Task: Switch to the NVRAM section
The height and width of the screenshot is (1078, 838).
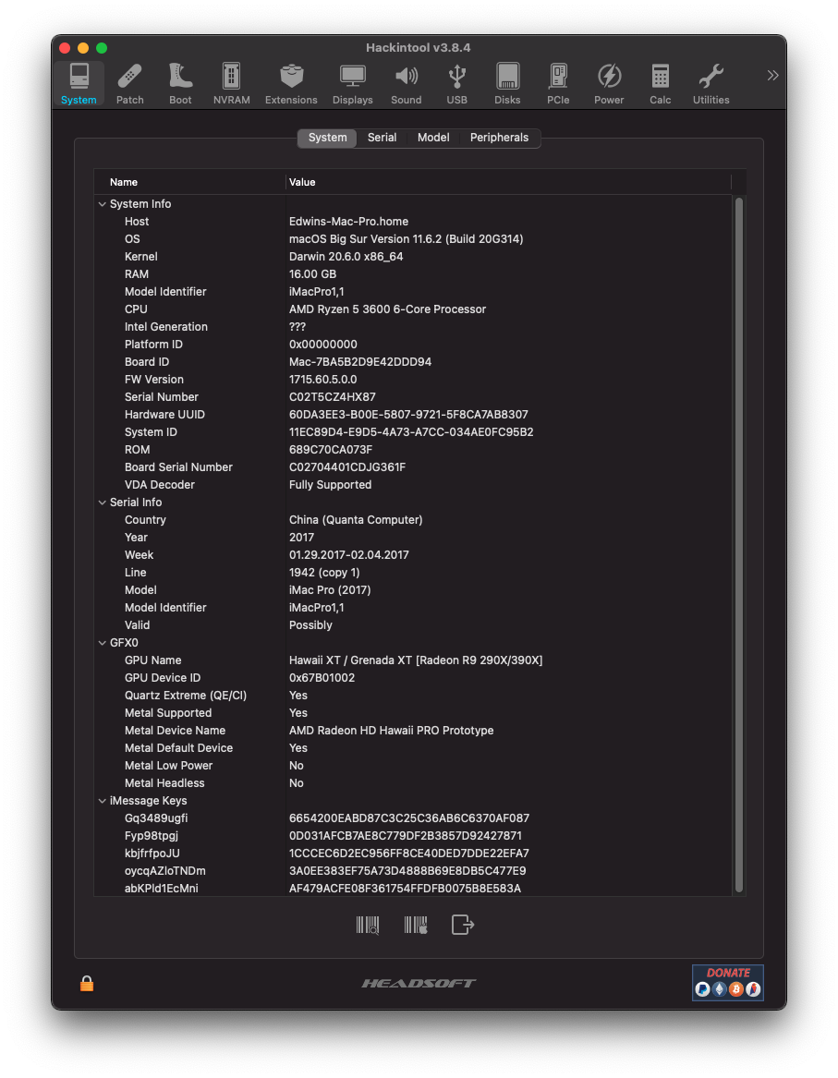Action: [231, 84]
